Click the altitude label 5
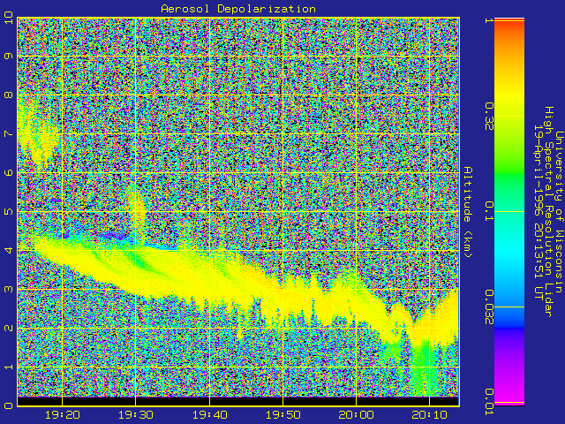The image size is (565, 424). pyautogui.click(x=8, y=211)
